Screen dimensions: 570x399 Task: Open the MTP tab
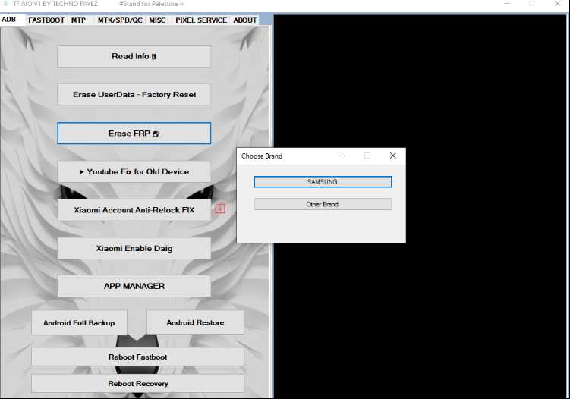78,20
